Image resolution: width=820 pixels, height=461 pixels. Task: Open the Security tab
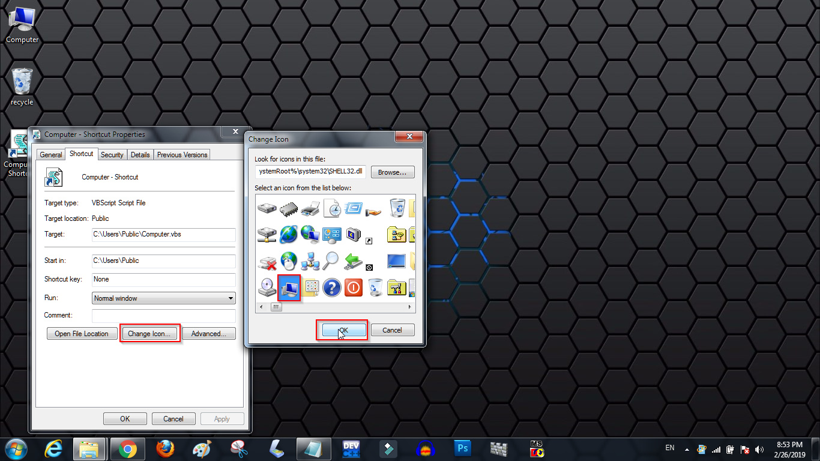click(x=112, y=155)
